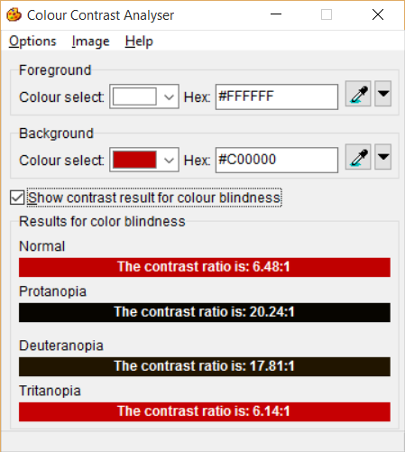The image size is (405, 452).
Task: Select the Tritanopia contrast ratio 6.14:1 bar
Action: 205,411
